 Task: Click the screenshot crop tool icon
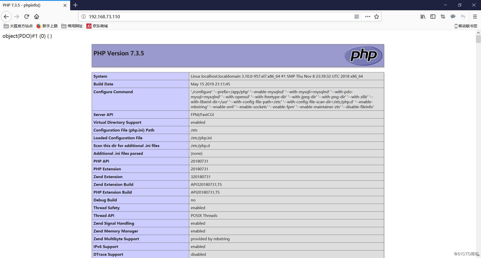coord(443,17)
